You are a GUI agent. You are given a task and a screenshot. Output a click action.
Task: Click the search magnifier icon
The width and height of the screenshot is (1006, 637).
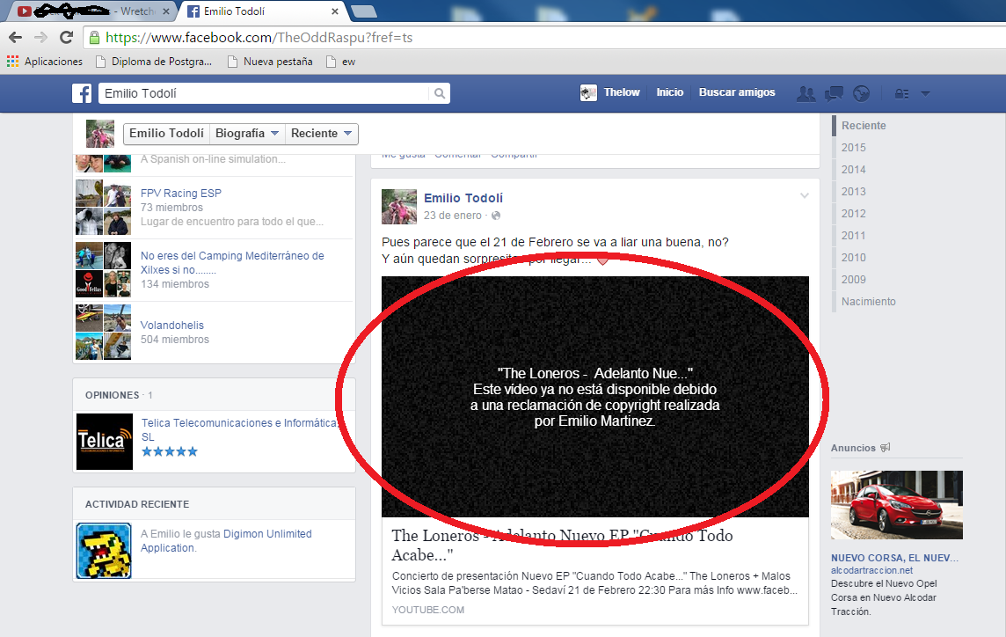440,94
